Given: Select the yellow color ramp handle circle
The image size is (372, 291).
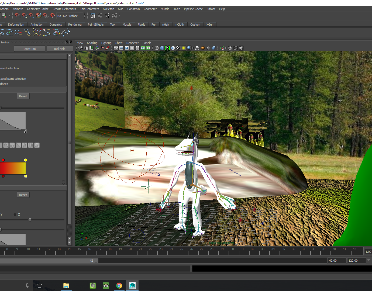Looking at the screenshot, I should pyautogui.click(x=26, y=160).
